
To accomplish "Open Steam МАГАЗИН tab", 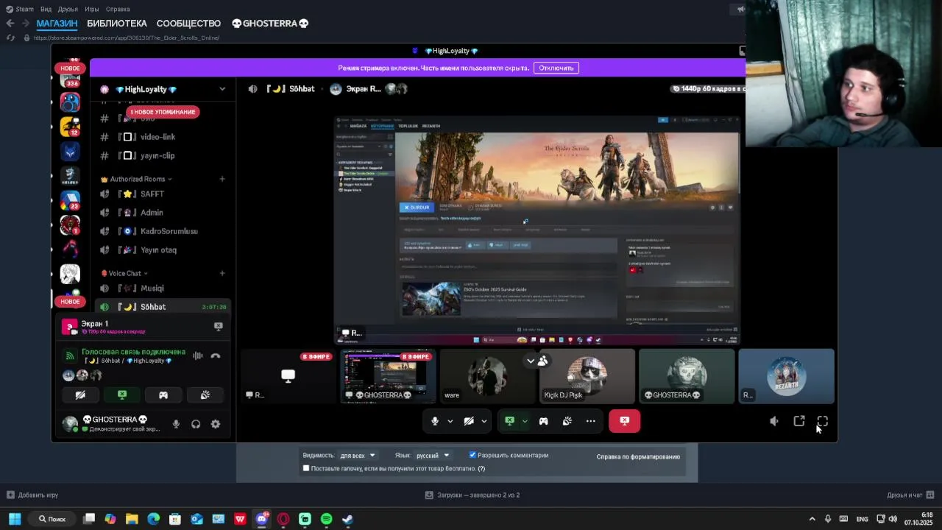I will pos(57,24).
